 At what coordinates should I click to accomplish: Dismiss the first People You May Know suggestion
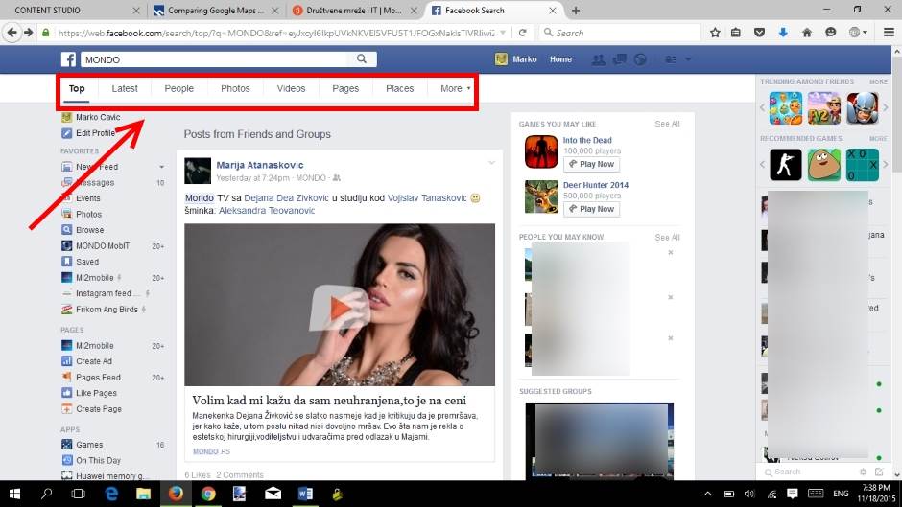pos(670,252)
